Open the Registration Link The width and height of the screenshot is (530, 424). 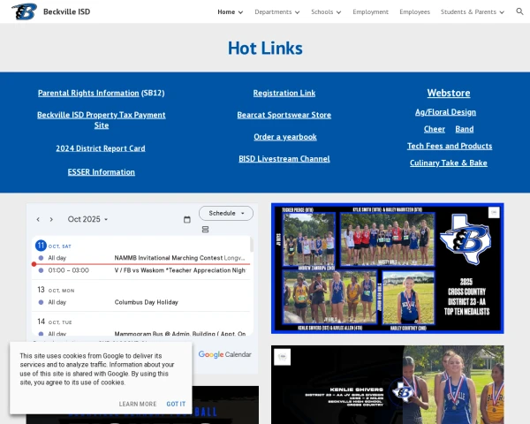[x=284, y=93]
